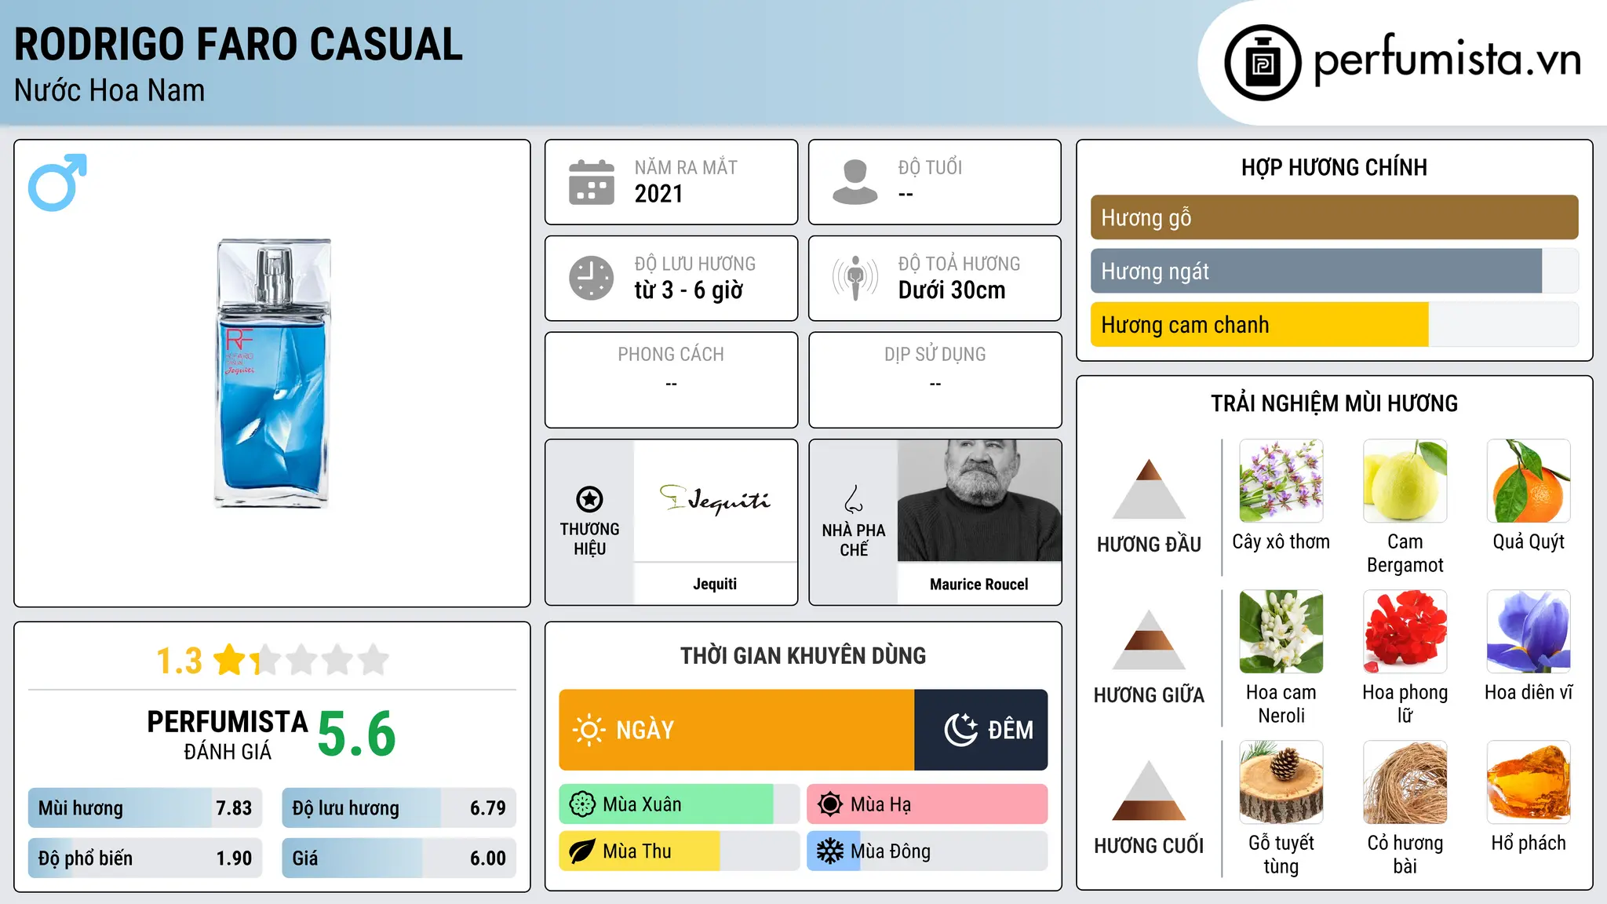Viewport: 1607px width, 904px height.
Task: Click the Độ phổ biến score bar
Action: [145, 858]
